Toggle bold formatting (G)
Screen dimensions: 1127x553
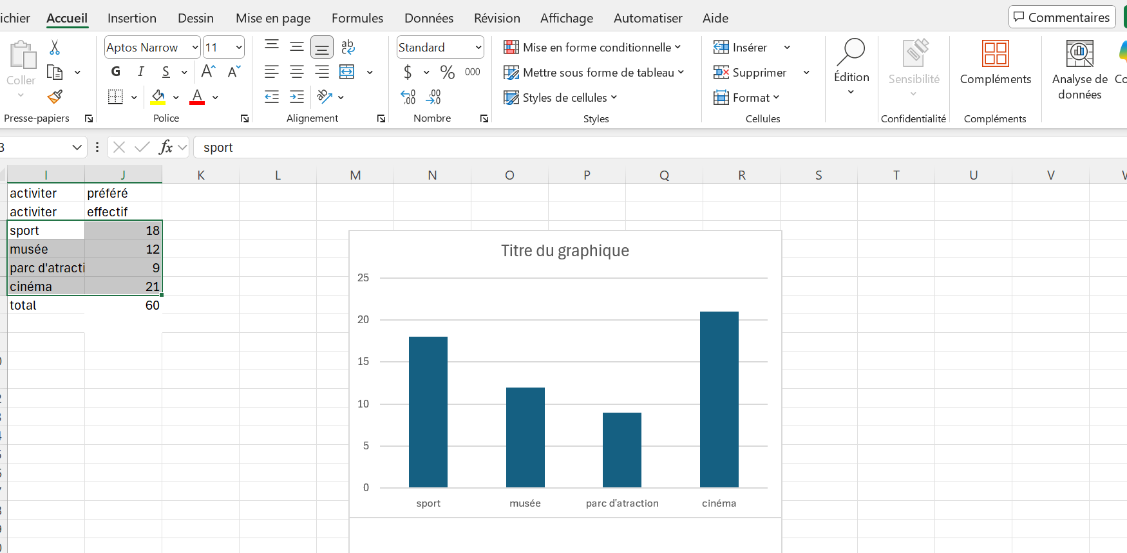point(116,71)
